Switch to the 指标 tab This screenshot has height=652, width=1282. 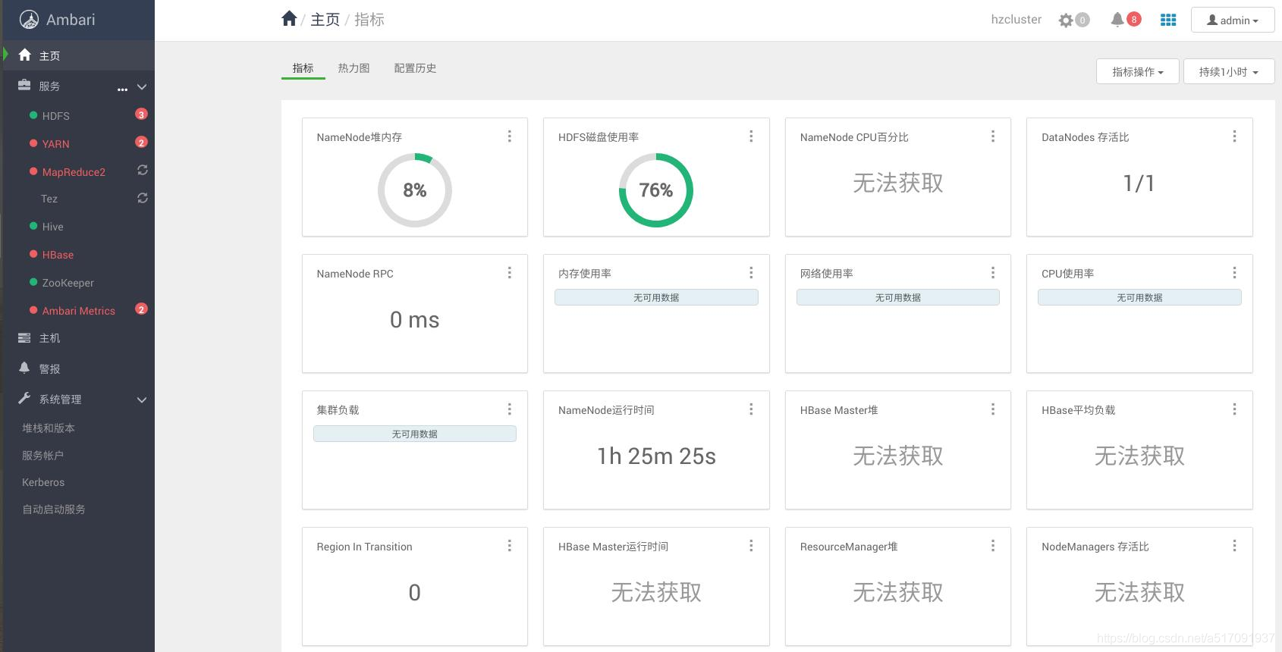click(303, 68)
